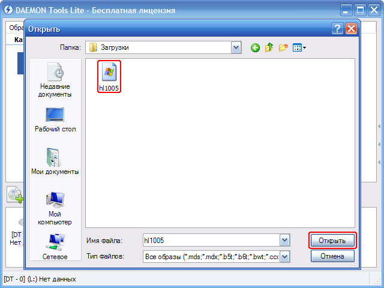
Task: Open My Documents (Мои документы)
Action: click(x=55, y=161)
